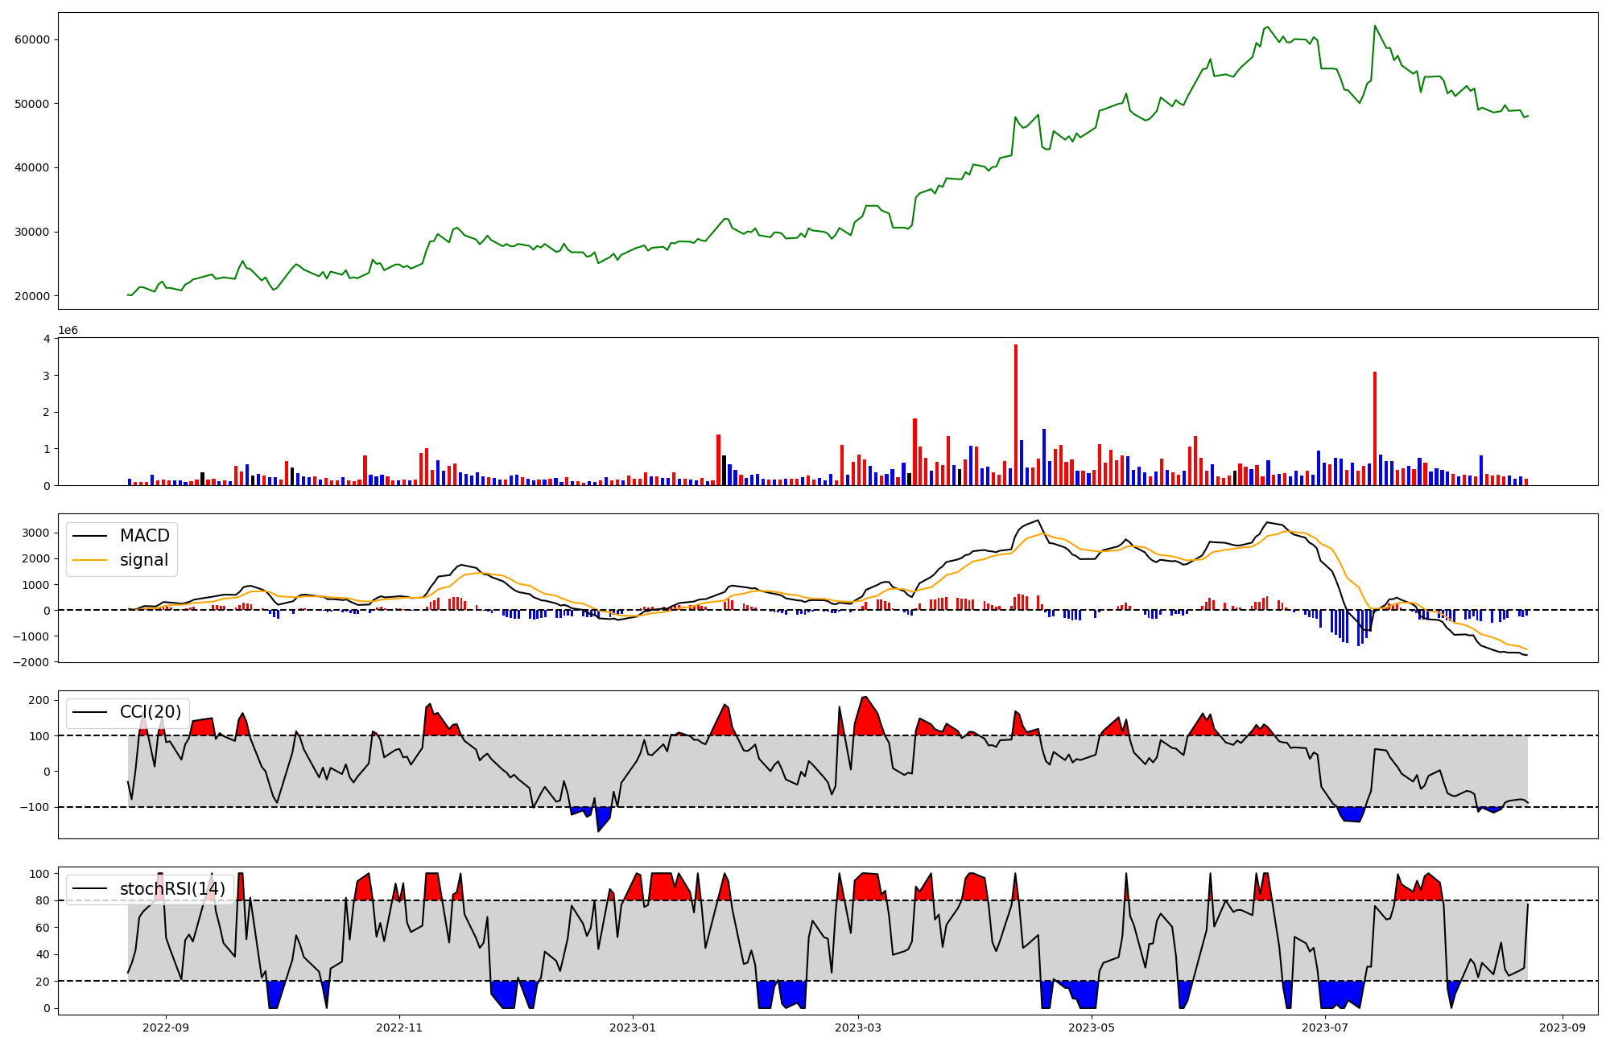Click the stochRSI(14) legend label
Screen dimensions: 1610x1046
pyautogui.click(x=172, y=889)
